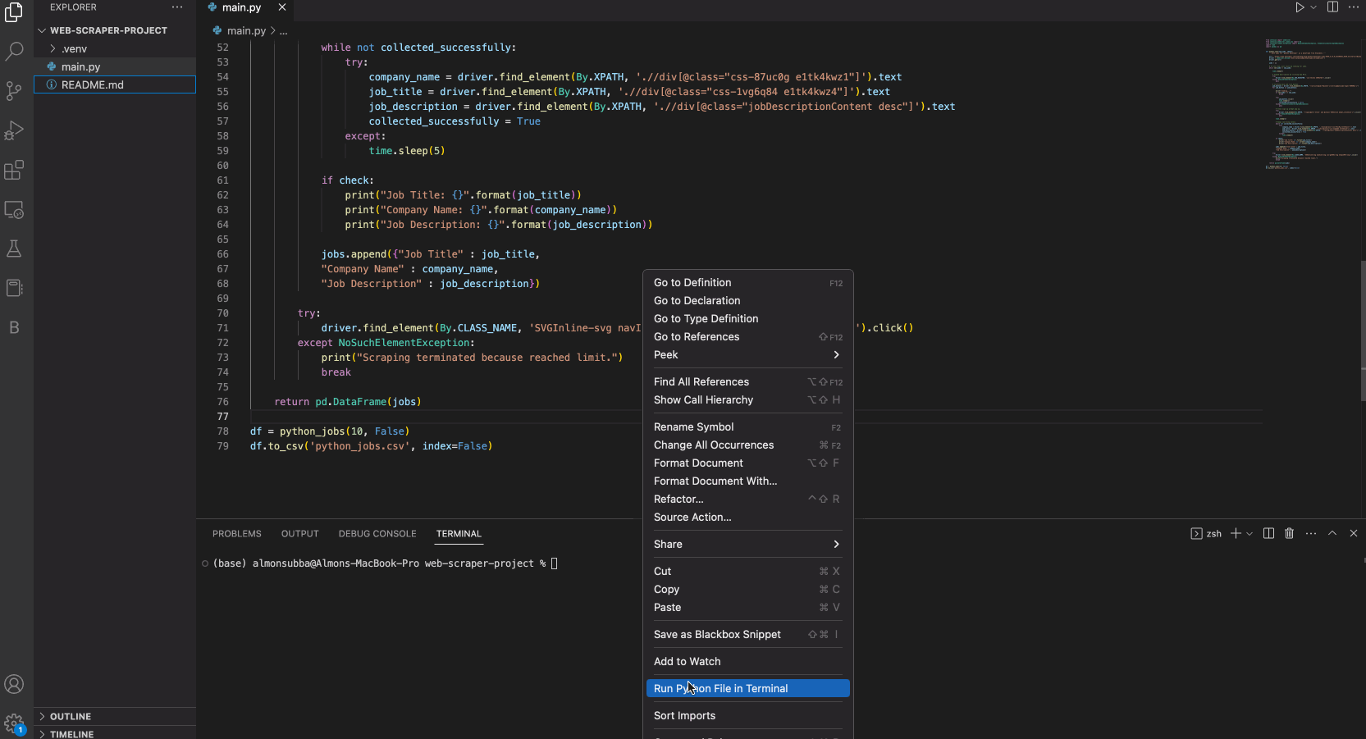This screenshot has width=1366, height=739.
Task: Choose Go to References
Action: click(747, 337)
